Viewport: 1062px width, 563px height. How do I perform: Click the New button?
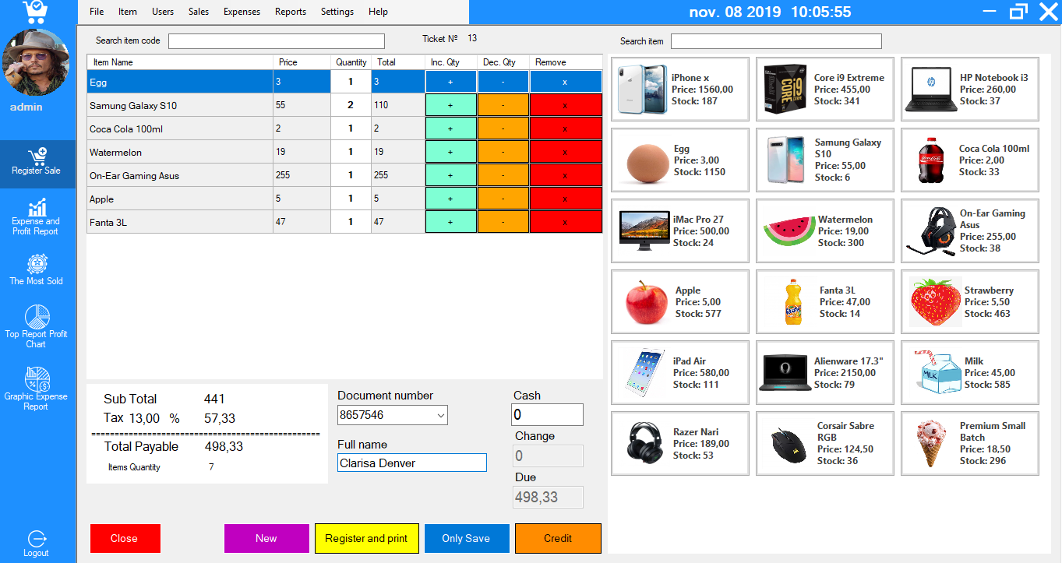[266, 538]
